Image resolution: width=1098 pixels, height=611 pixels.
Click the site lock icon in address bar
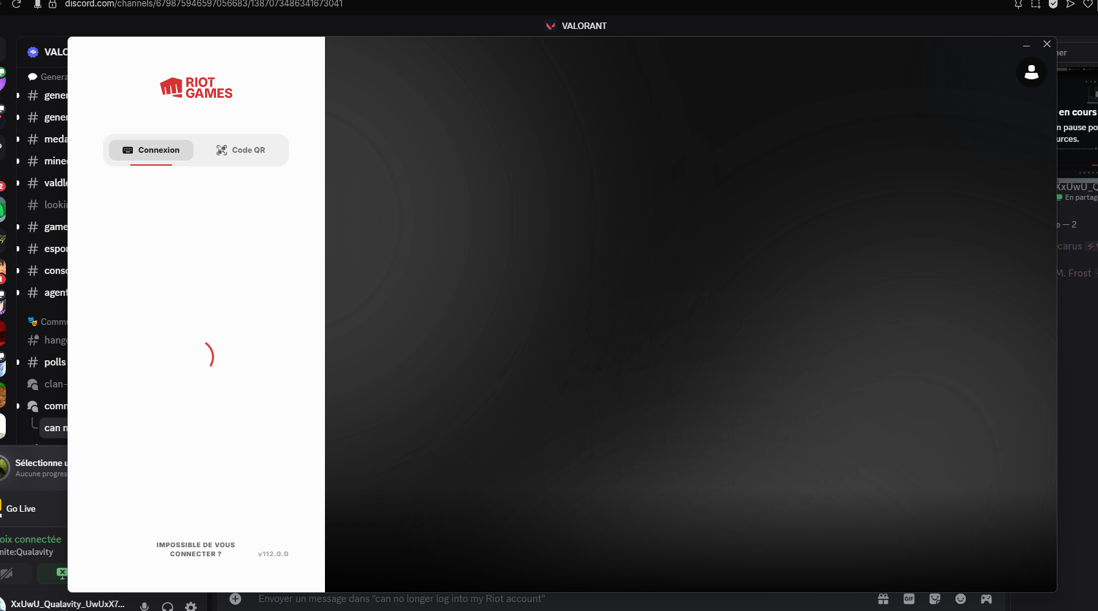tap(53, 4)
